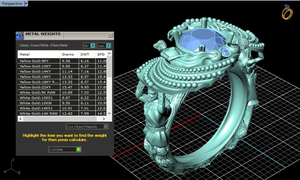Sort by the Metal column header

pos(39,54)
